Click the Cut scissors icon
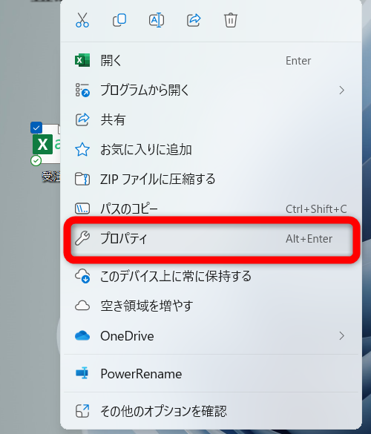371x434 pixels. pyautogui.click(x=82, y=20)
